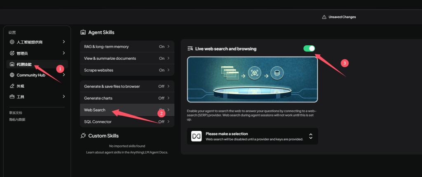Viewport: 422px width, 177px height.
Task: Open RAG & long-term memory skill
Action: (x=127, y=47)
